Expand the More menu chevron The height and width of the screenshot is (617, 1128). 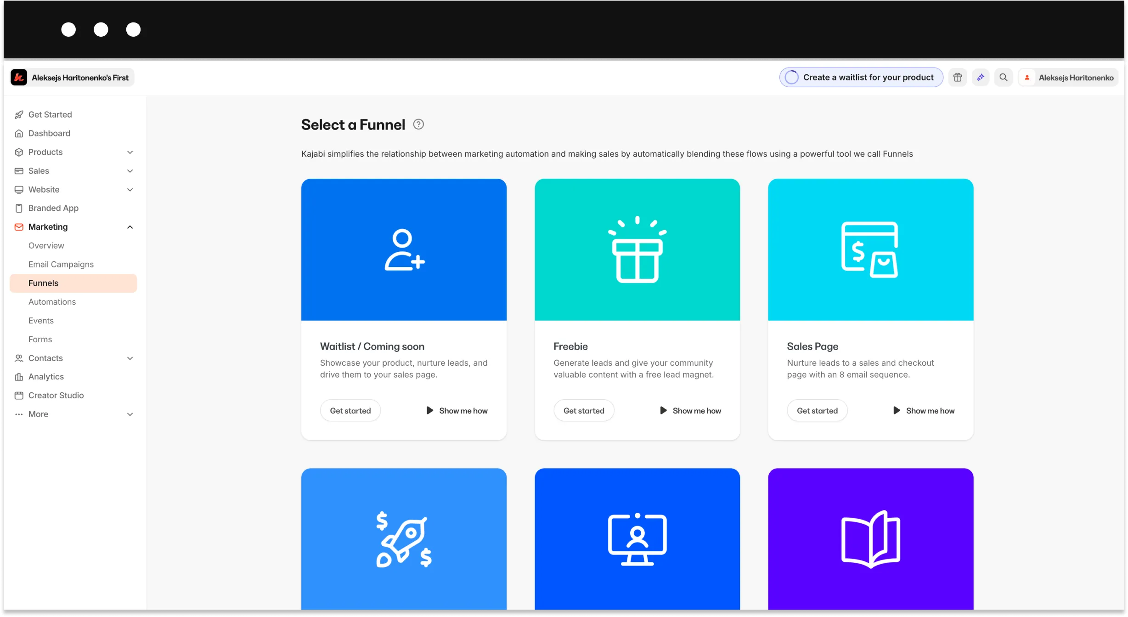pos(130,414)
